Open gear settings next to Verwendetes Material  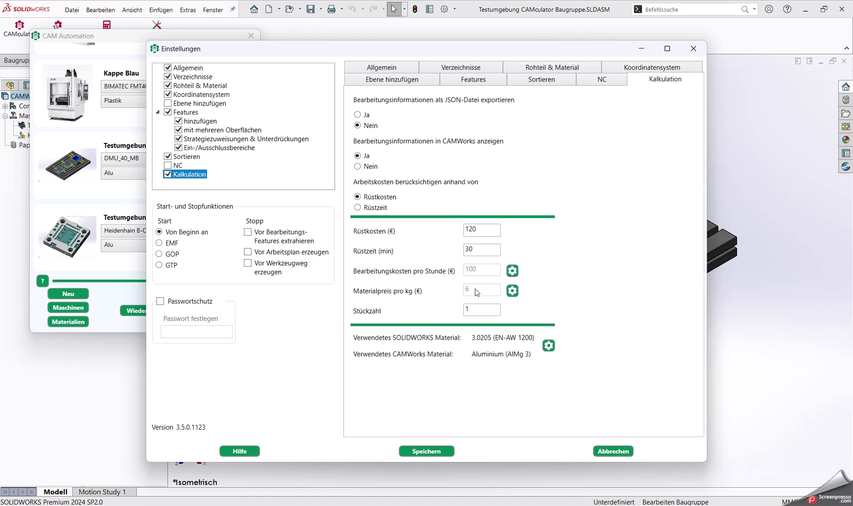(548, 346)
